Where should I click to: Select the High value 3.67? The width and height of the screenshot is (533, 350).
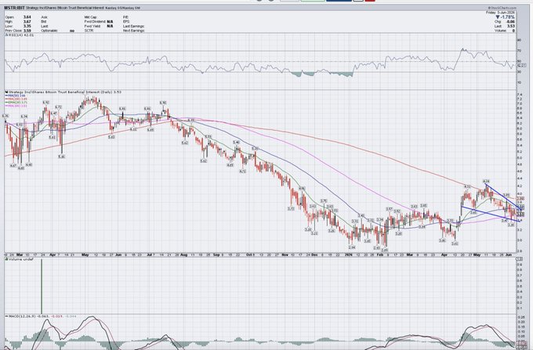(x=27, y=21)
